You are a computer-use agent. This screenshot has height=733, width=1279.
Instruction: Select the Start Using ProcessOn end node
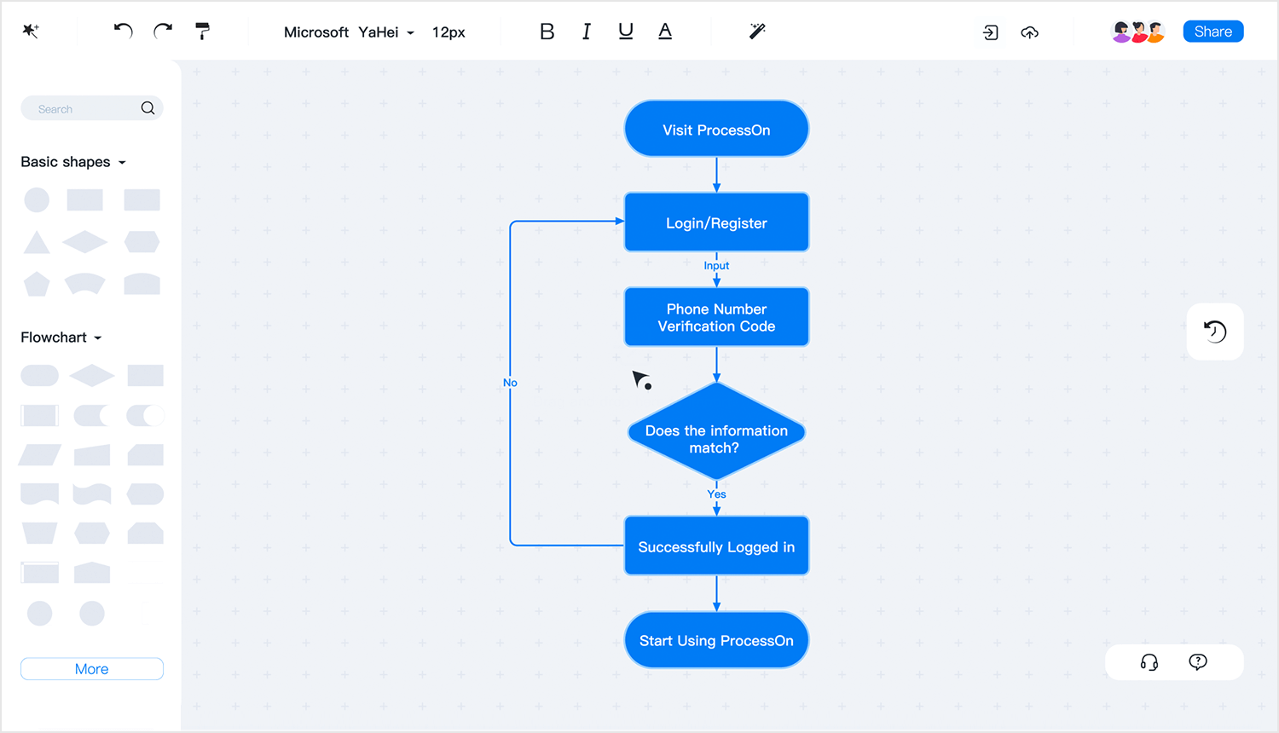coord(717,640)
